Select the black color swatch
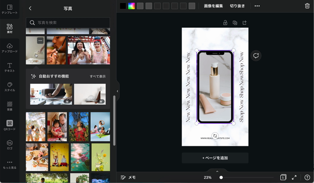Screen dimensions: 314x183 pos(123,6)
